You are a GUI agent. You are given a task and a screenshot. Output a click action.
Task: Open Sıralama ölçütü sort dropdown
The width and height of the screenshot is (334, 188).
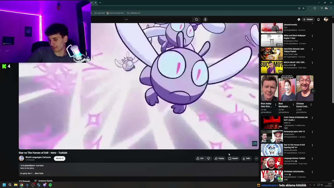tap(44, 181)
